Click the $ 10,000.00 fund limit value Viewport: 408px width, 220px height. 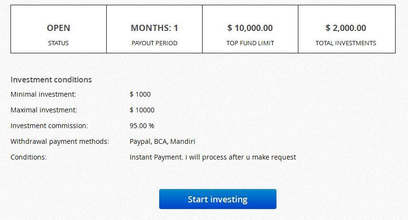pos(250,28)
